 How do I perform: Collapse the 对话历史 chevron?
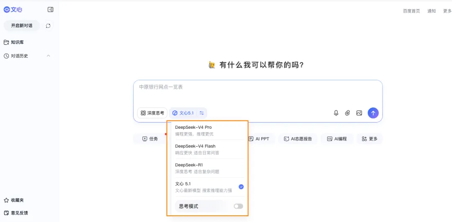point(49,56)
